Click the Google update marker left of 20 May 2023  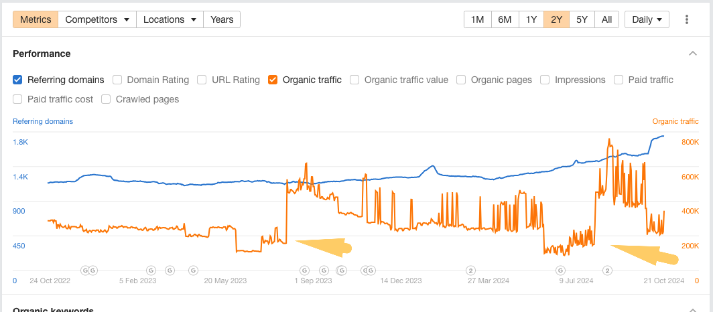pos(193,270)
